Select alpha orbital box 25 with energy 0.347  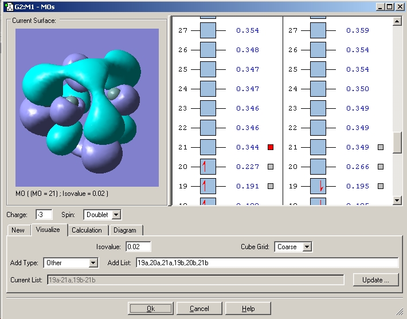pyautogui.click(x=208, y=69)
